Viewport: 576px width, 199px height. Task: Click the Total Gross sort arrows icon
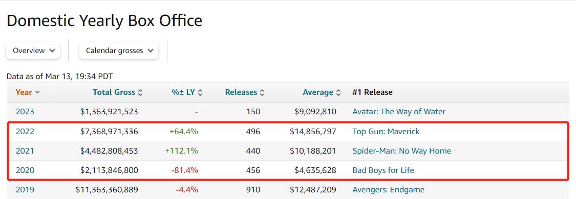click(x=140, y=92)
